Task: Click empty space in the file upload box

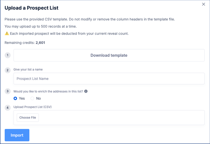Action: (125, 118)
